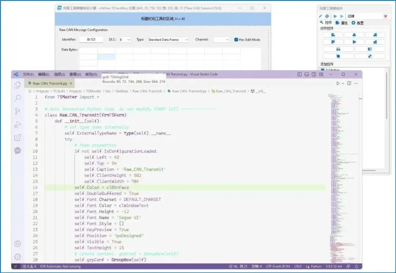The height and width of the screenshot is (273, 396).
Task: Open Run and Debug view
Action: 17,124
